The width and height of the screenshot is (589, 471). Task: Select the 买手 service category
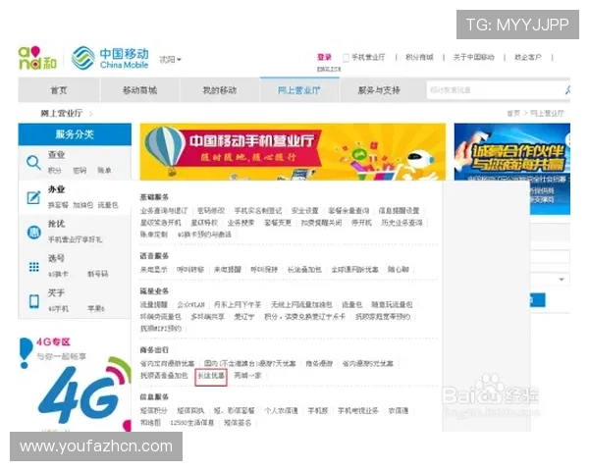point(56,293)
